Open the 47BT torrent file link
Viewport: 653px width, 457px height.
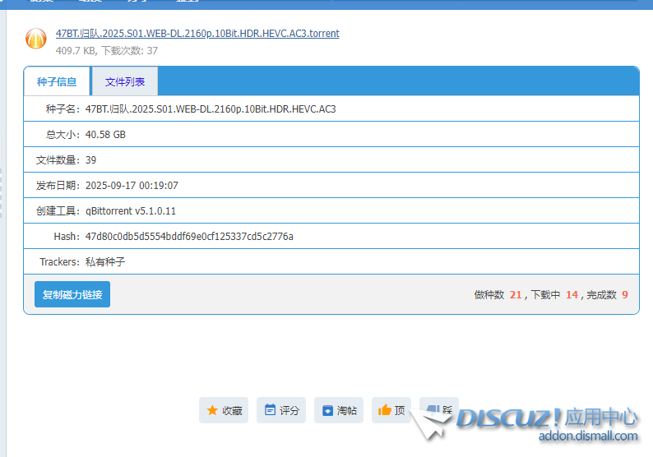click(x=197, y=34)
